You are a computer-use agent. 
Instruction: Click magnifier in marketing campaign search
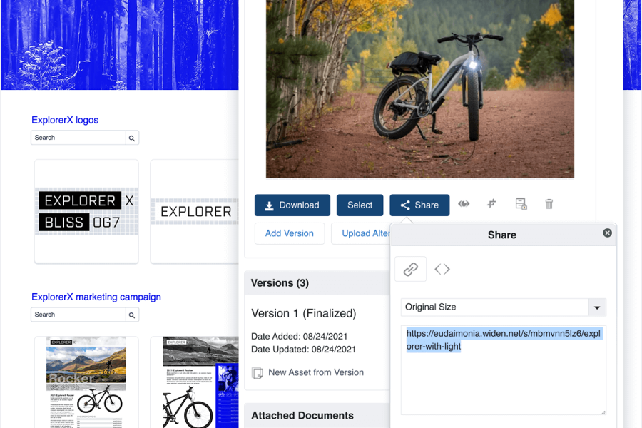pyautogui.click(x=132, y=315)
